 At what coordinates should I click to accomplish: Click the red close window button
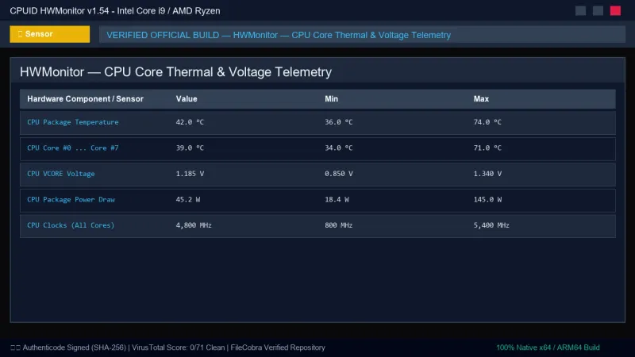tap(615, 11)
